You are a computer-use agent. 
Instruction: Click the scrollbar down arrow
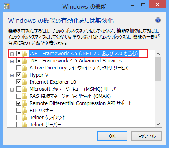[x=158, y=124]
